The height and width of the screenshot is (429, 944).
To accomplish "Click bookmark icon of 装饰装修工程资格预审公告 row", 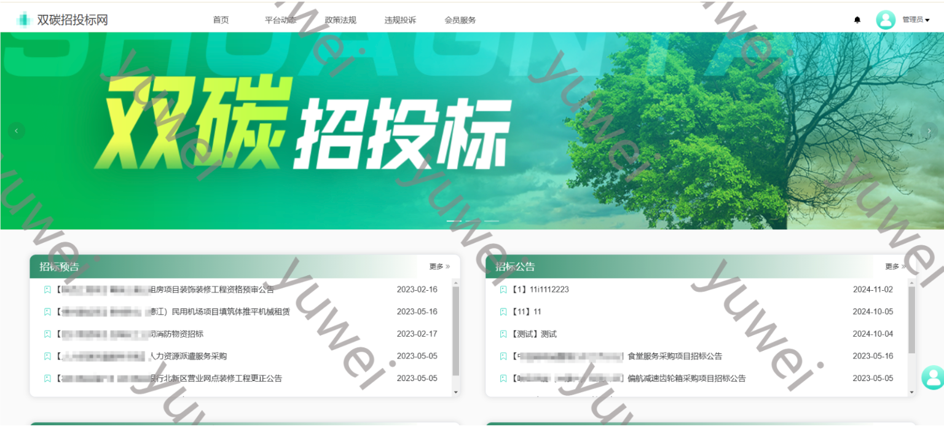I will 47,289.
